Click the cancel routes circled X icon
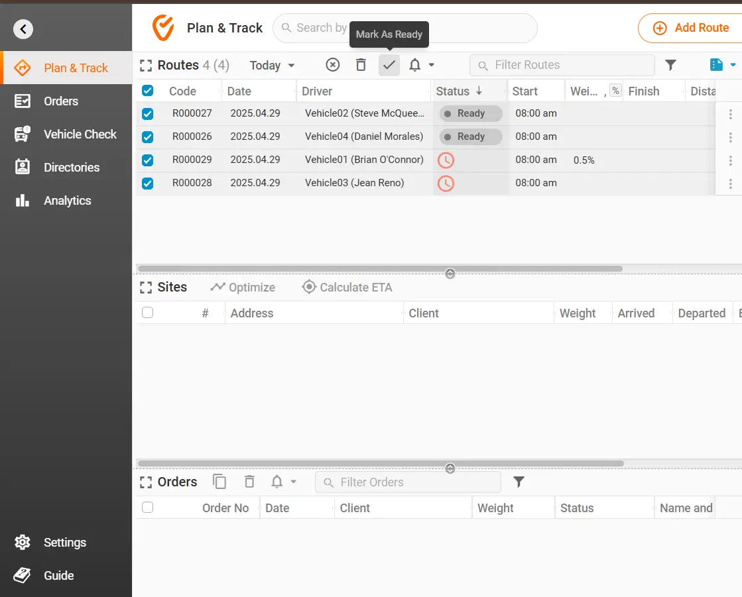Viewport: 742px width, 597px height. point(333,65)
